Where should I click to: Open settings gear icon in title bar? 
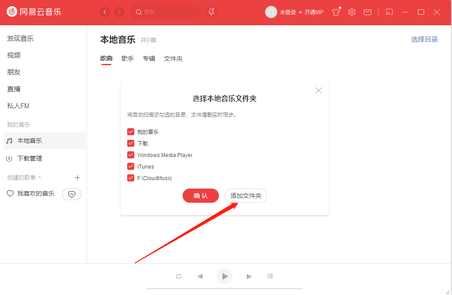pos(352,12)
